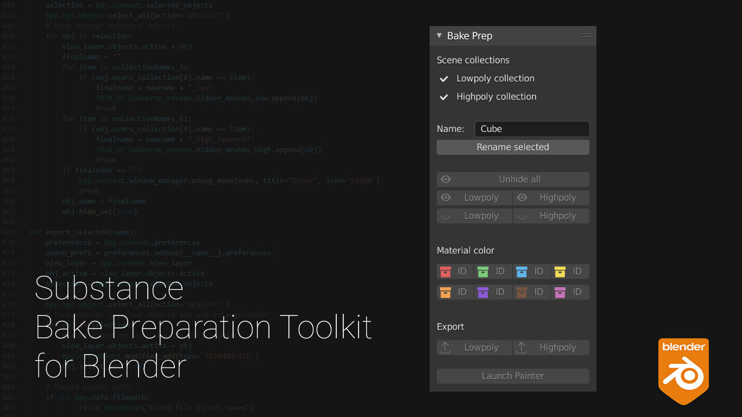The height and width of the screenshot is (417, 742).
Task: Assign the pink material ID
Action: (570, 292)
